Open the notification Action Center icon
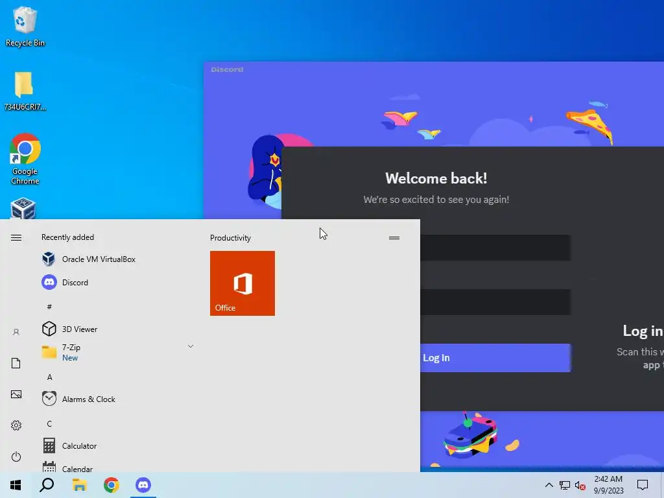This screenshot has height=498, width=664. [x=643, y=485]
